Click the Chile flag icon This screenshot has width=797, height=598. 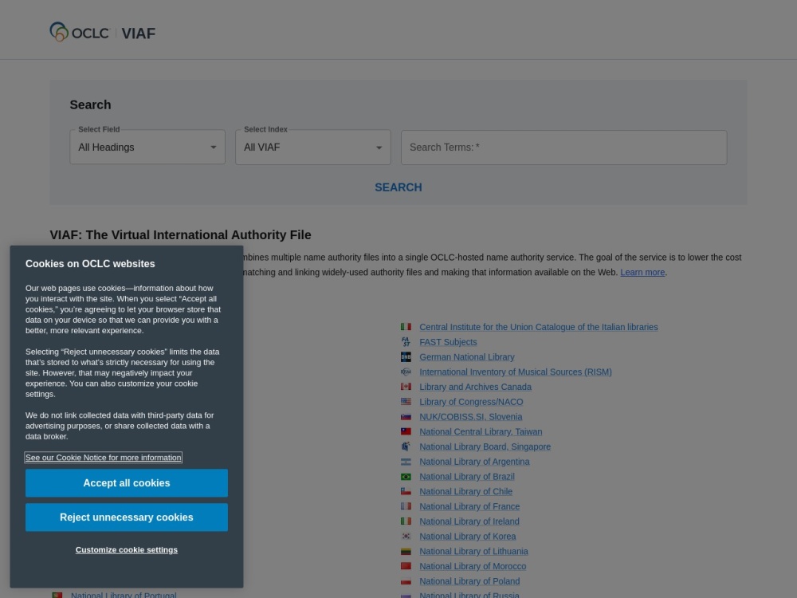click(x=406, y=491)
